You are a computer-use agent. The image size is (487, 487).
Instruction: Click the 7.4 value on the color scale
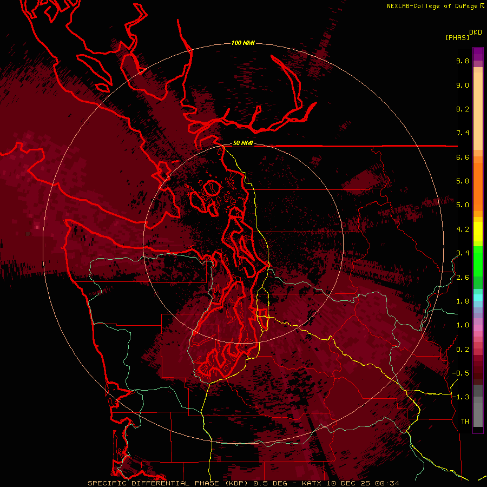(x=463, y=133)
